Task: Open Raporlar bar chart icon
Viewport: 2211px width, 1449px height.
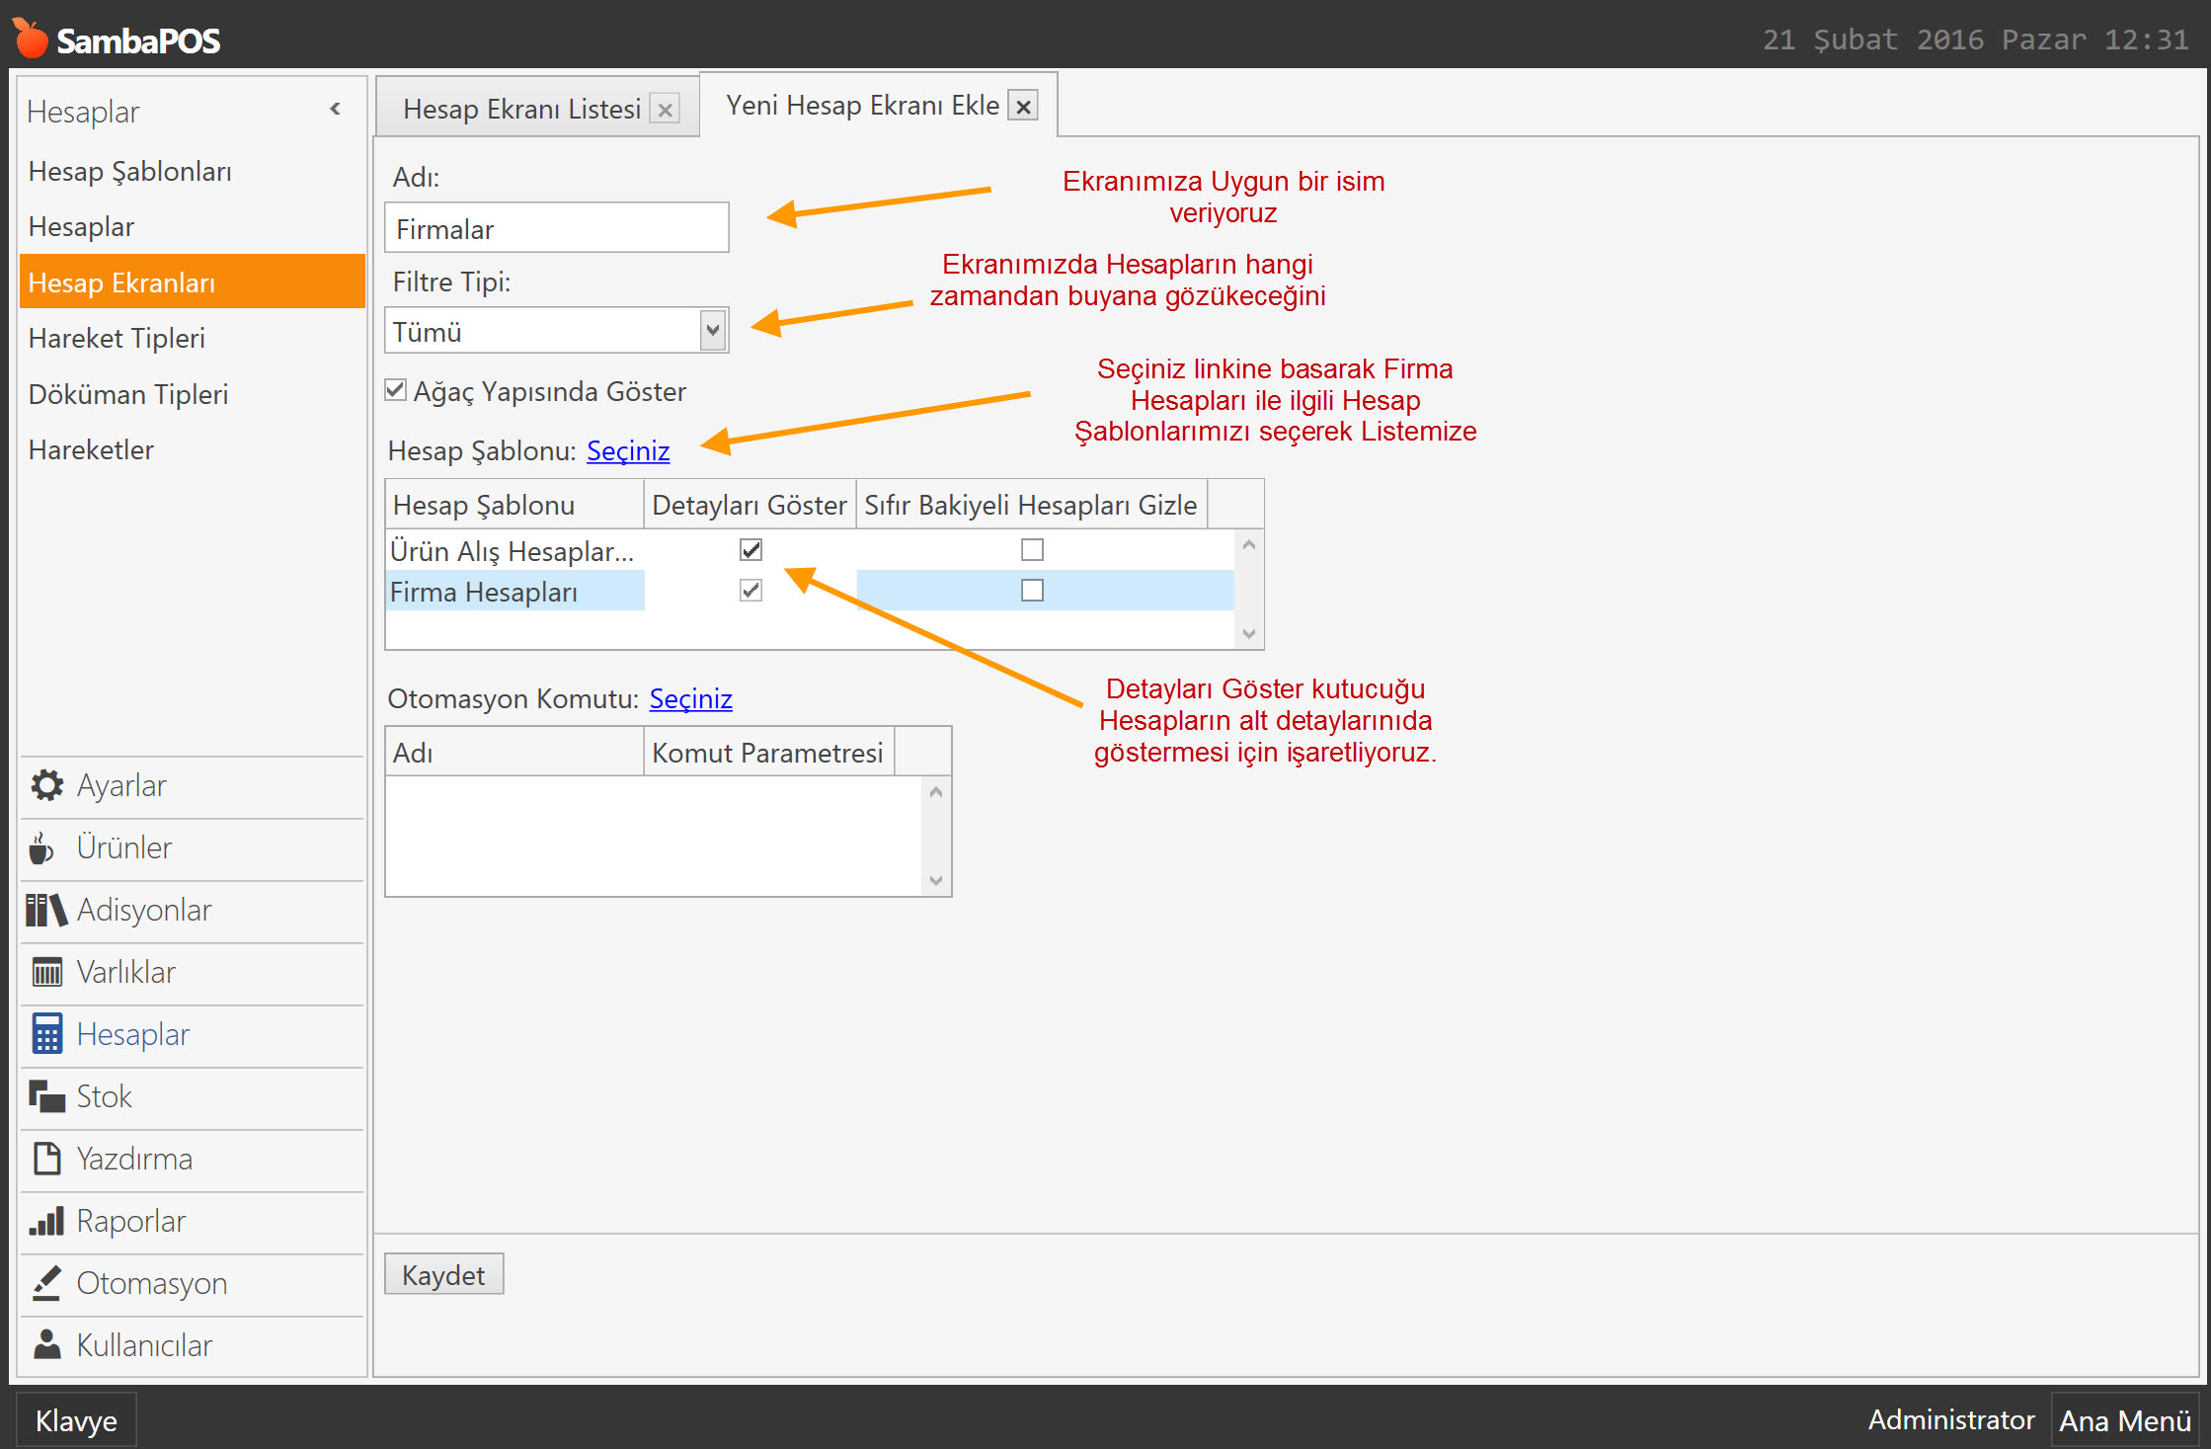Action: 46,1221
